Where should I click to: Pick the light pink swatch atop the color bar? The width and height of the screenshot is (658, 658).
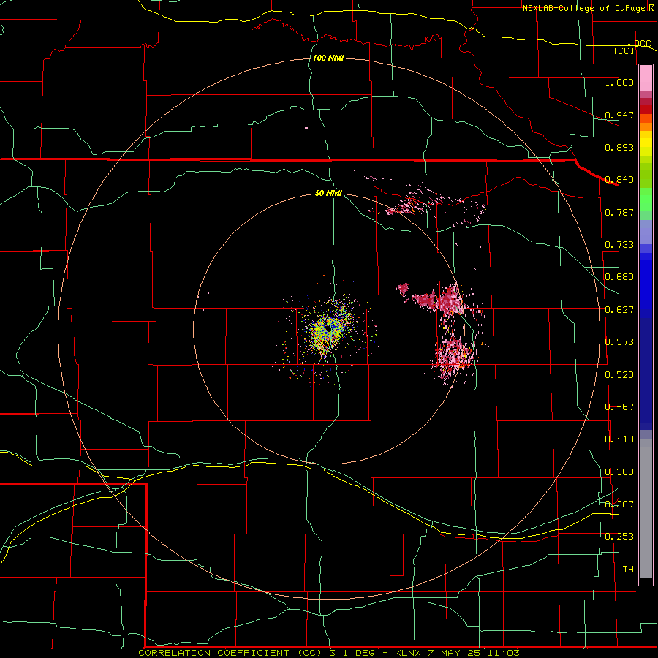646,77
